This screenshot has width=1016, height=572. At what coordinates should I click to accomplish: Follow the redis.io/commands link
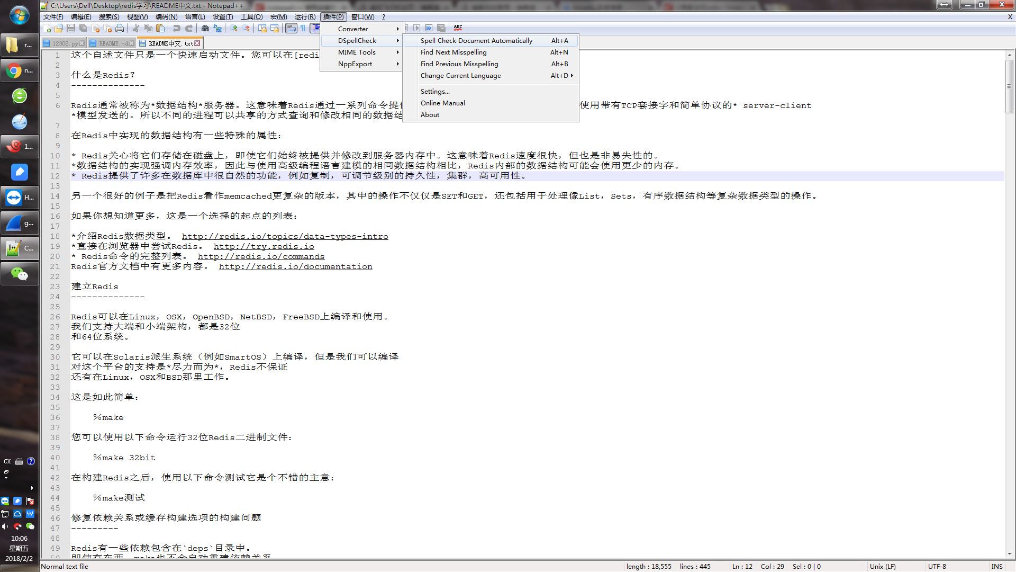261,256
